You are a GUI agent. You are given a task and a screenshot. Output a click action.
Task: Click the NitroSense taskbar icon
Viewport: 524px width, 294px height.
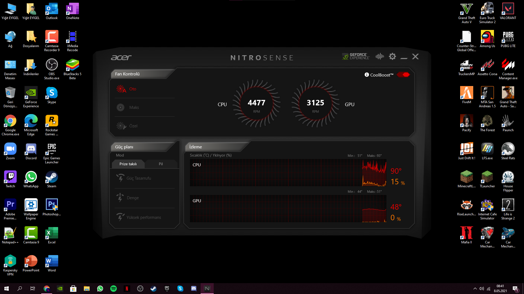click(x=207, y=289)
